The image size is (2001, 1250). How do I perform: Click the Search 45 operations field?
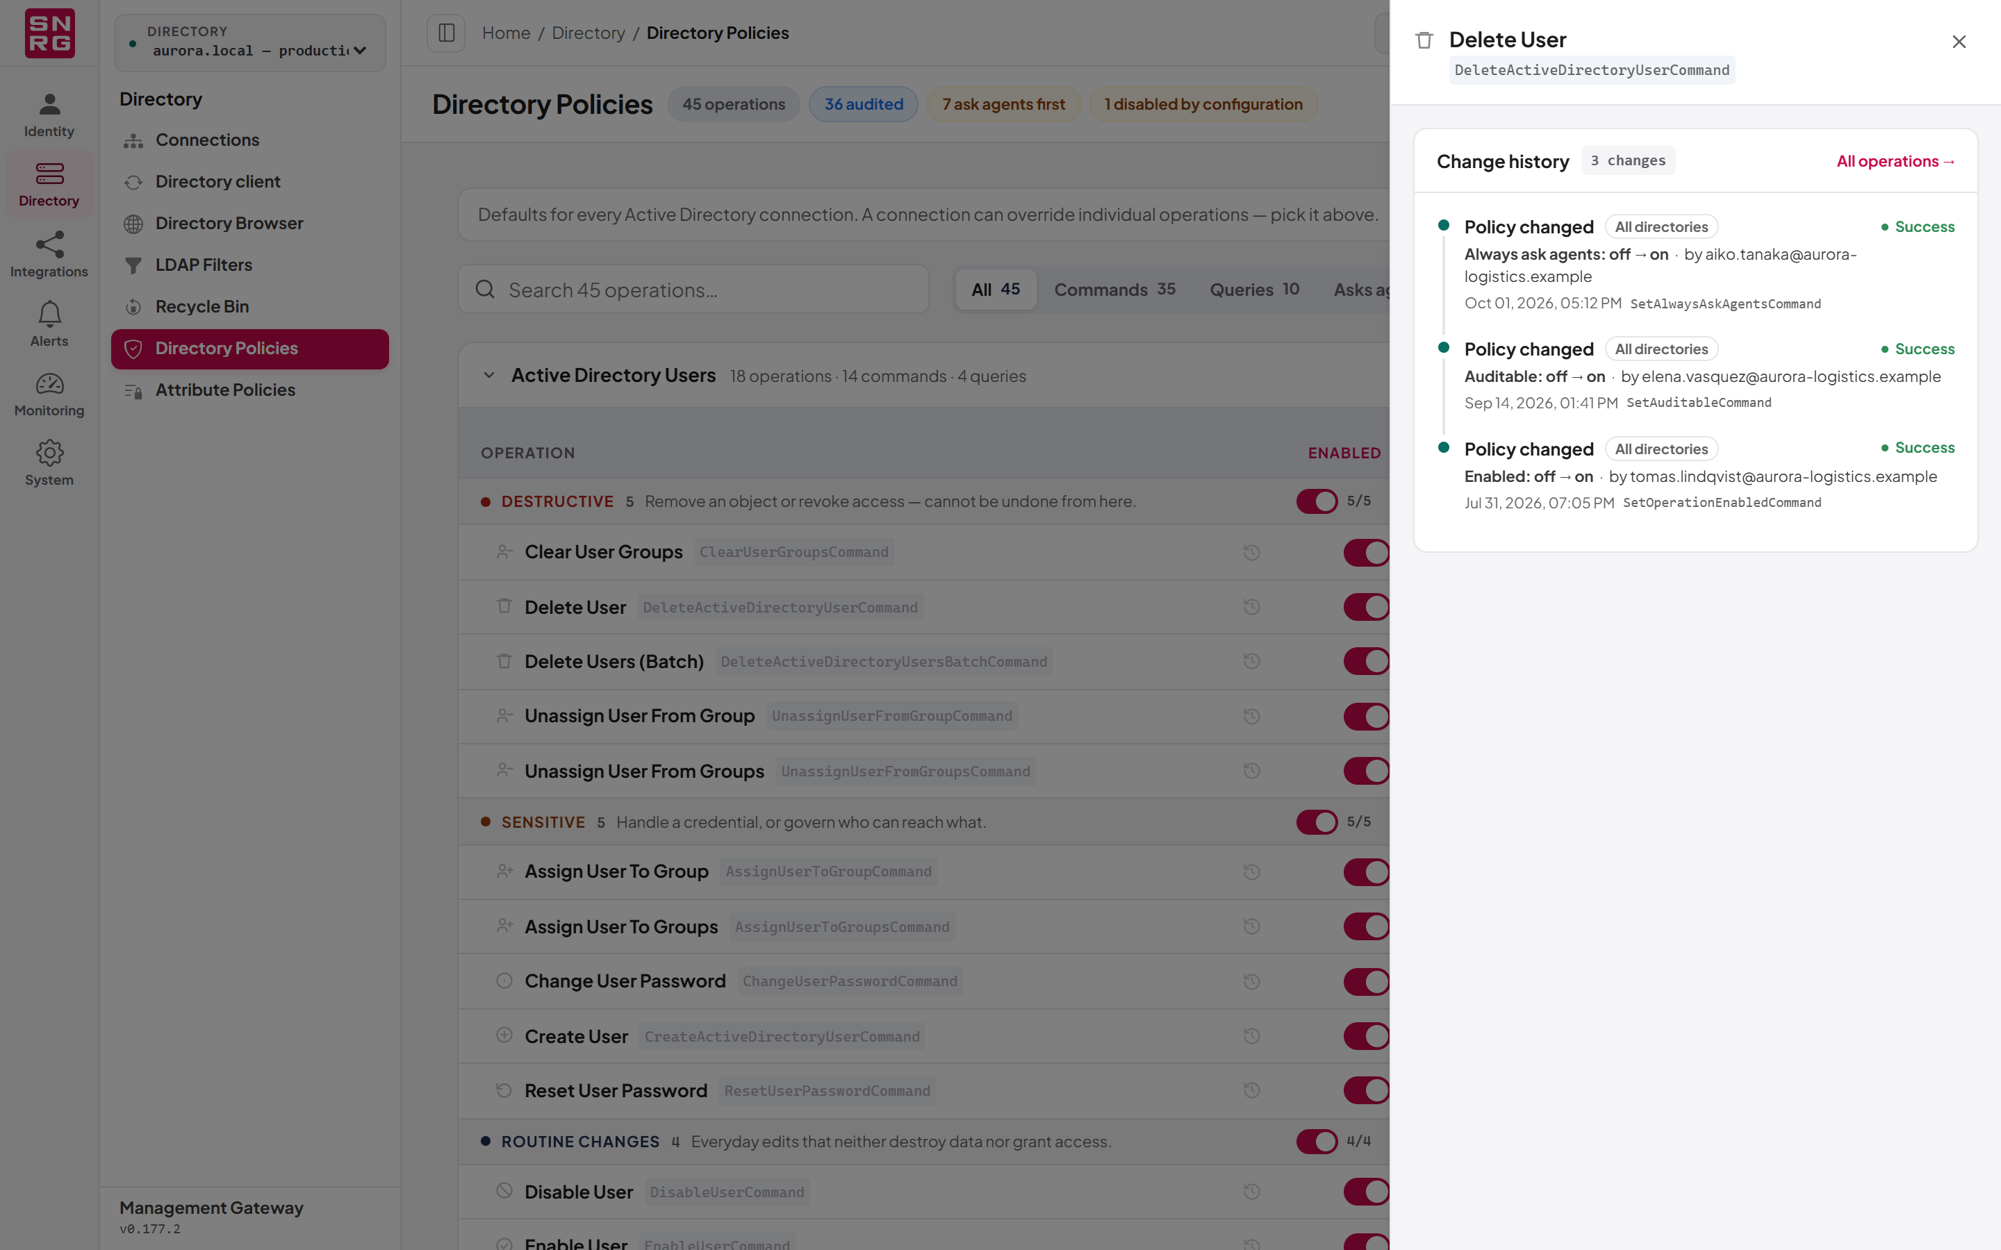coord(693,290)
